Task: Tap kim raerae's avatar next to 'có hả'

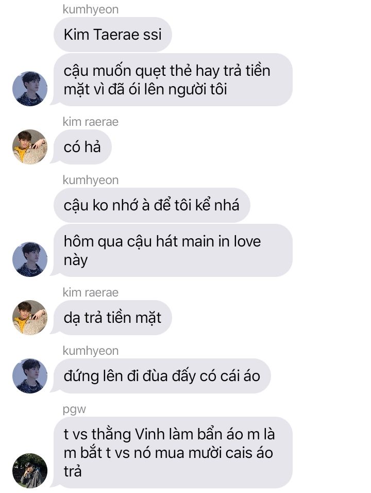Action: (x=30, y=147)
